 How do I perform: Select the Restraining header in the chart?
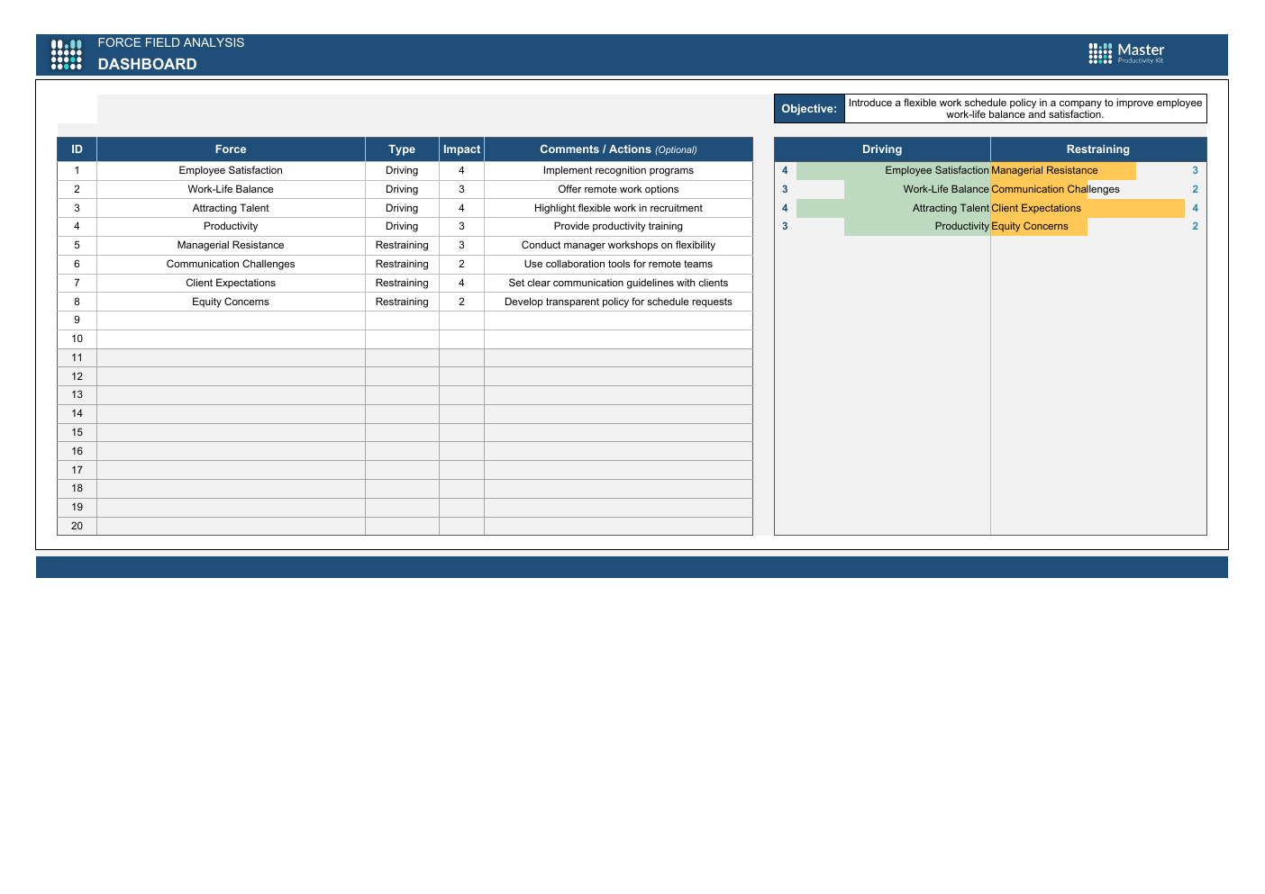(x=1098, y=149)
